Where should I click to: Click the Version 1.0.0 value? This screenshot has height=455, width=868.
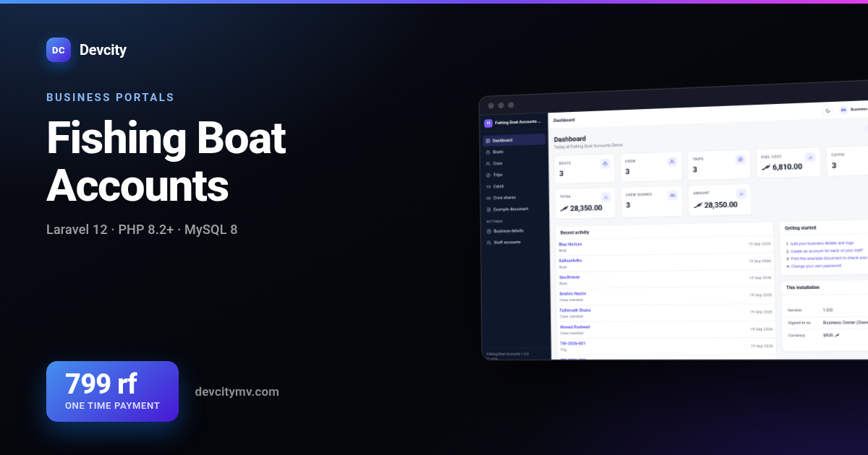pos(827,310)
